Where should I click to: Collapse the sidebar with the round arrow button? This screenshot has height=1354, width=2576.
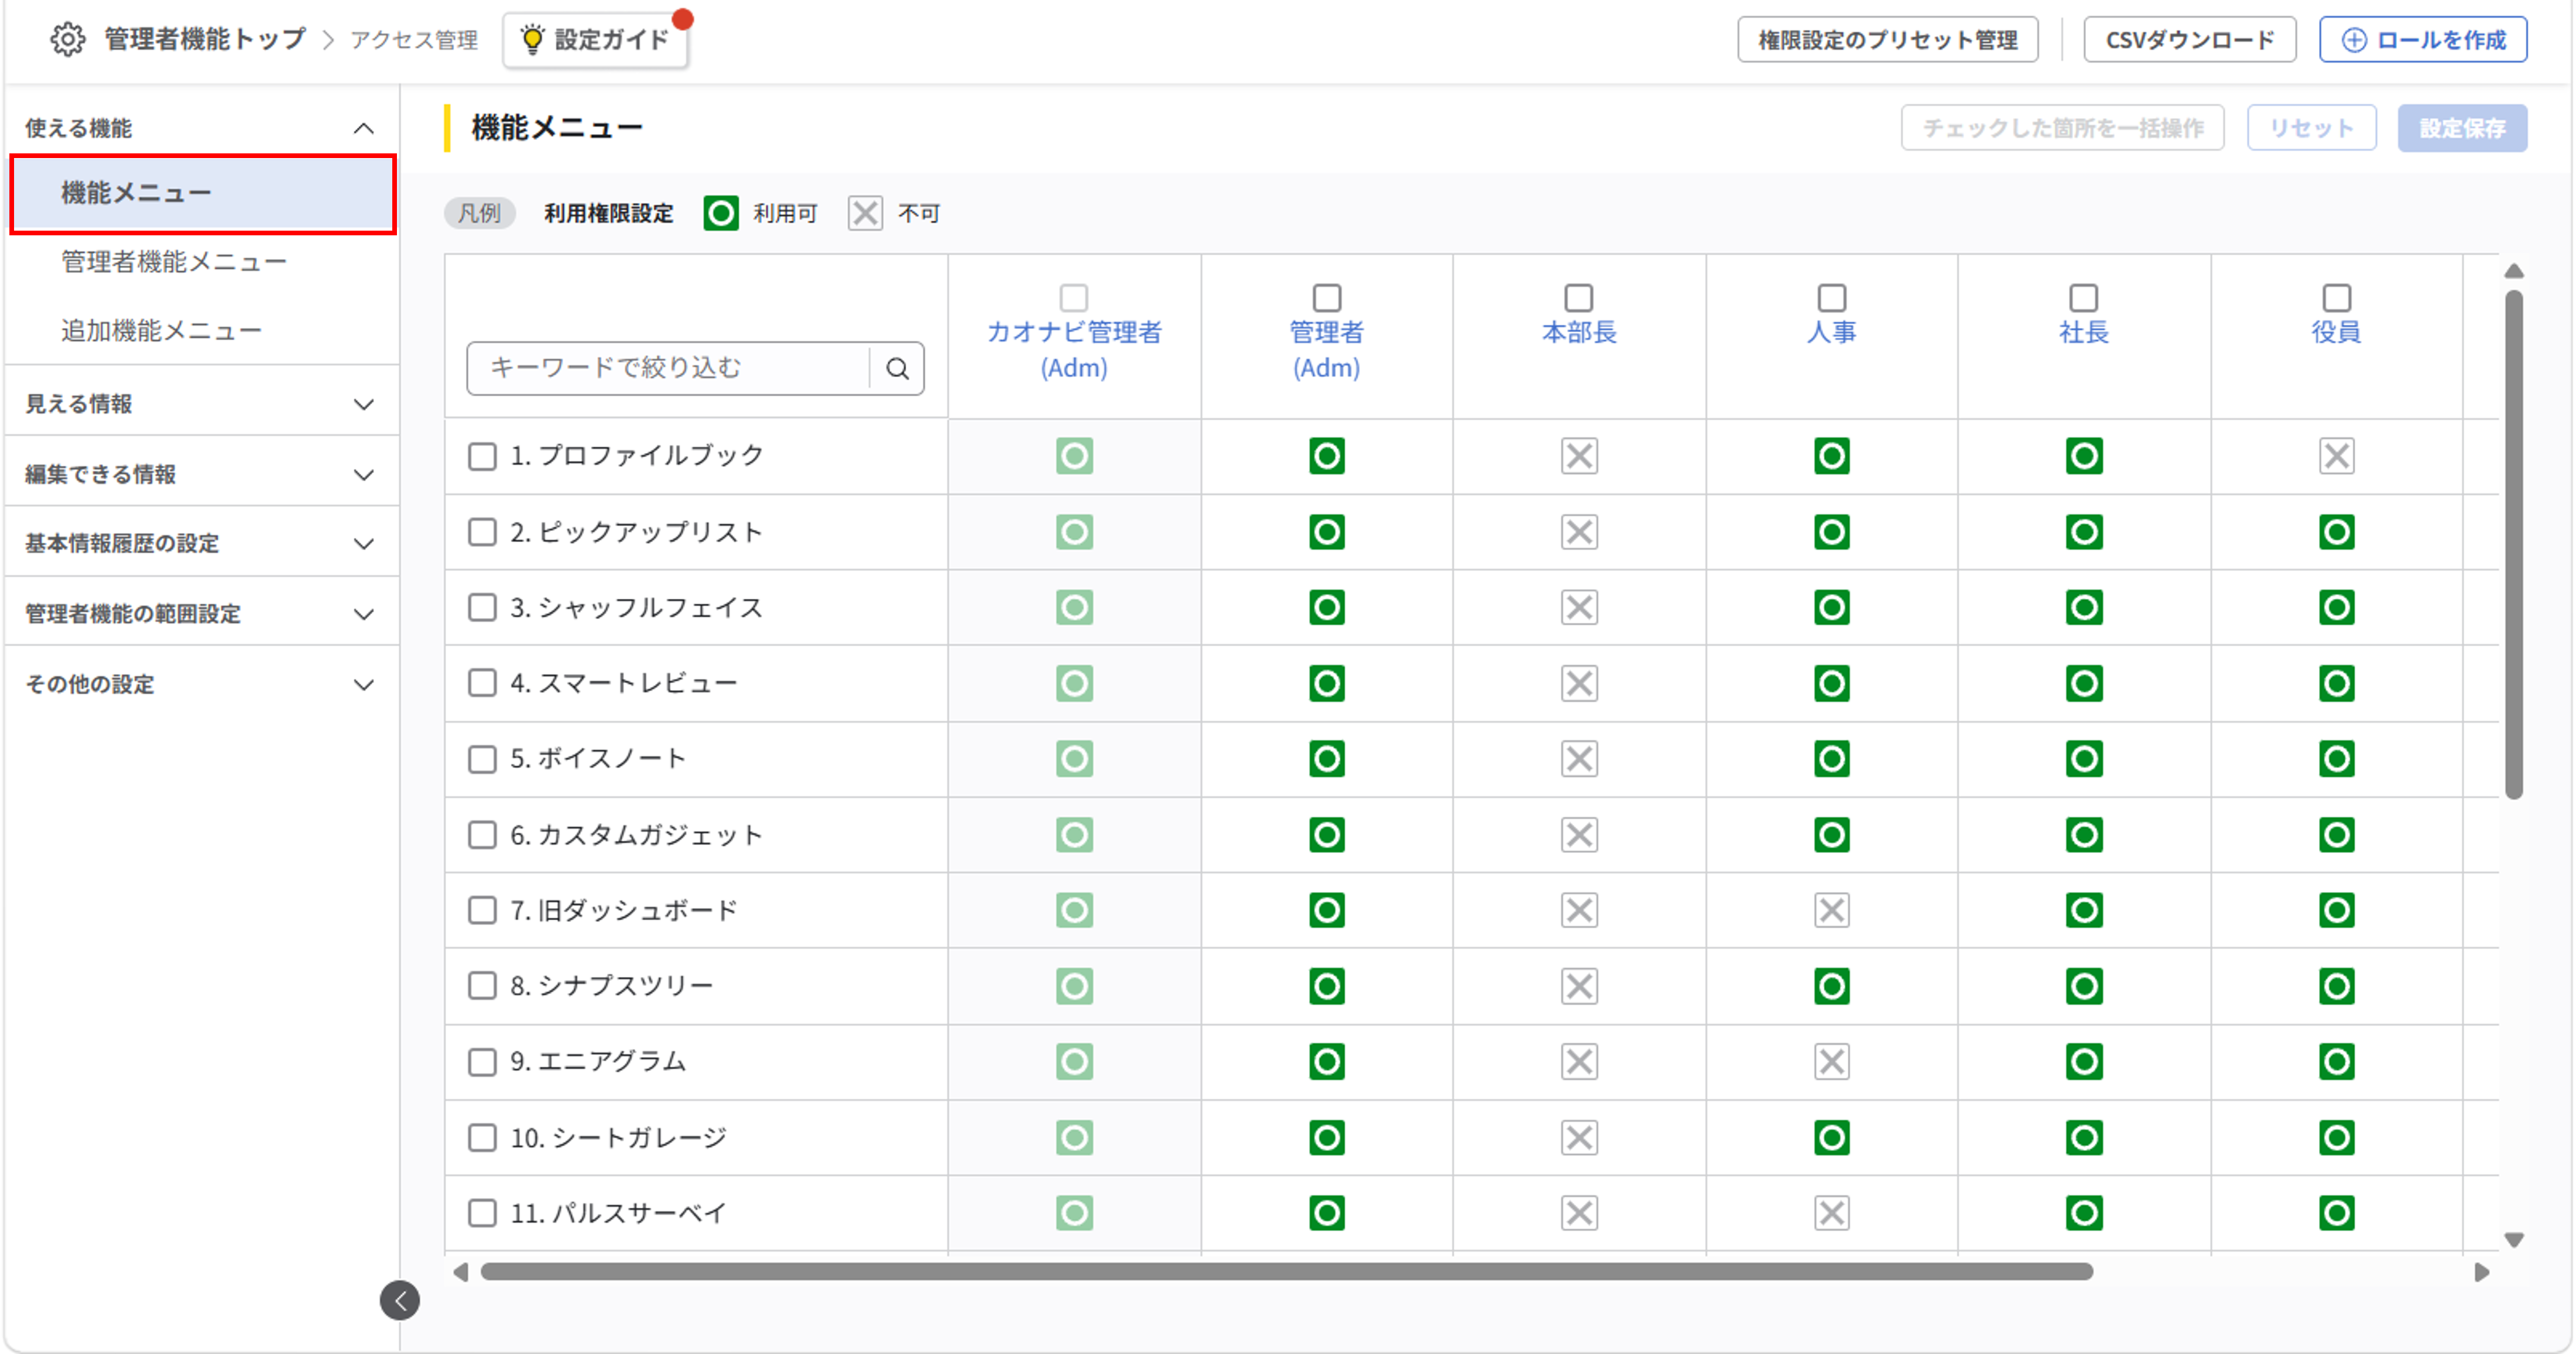[400, 1300]
